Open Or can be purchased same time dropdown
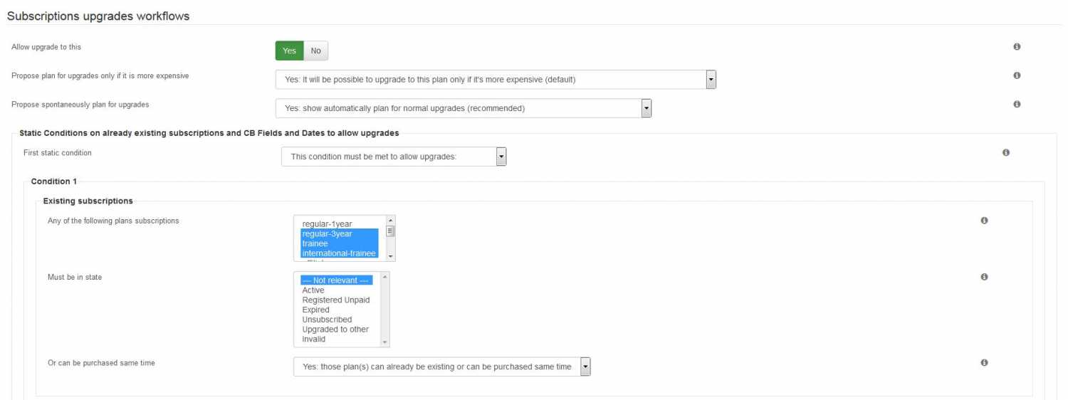Viewport: 1068px width, 400px height. tap(442, 367)
